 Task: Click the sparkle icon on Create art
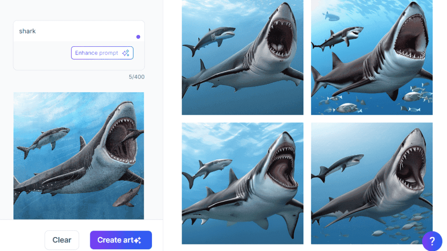click(x=138, y=240)
